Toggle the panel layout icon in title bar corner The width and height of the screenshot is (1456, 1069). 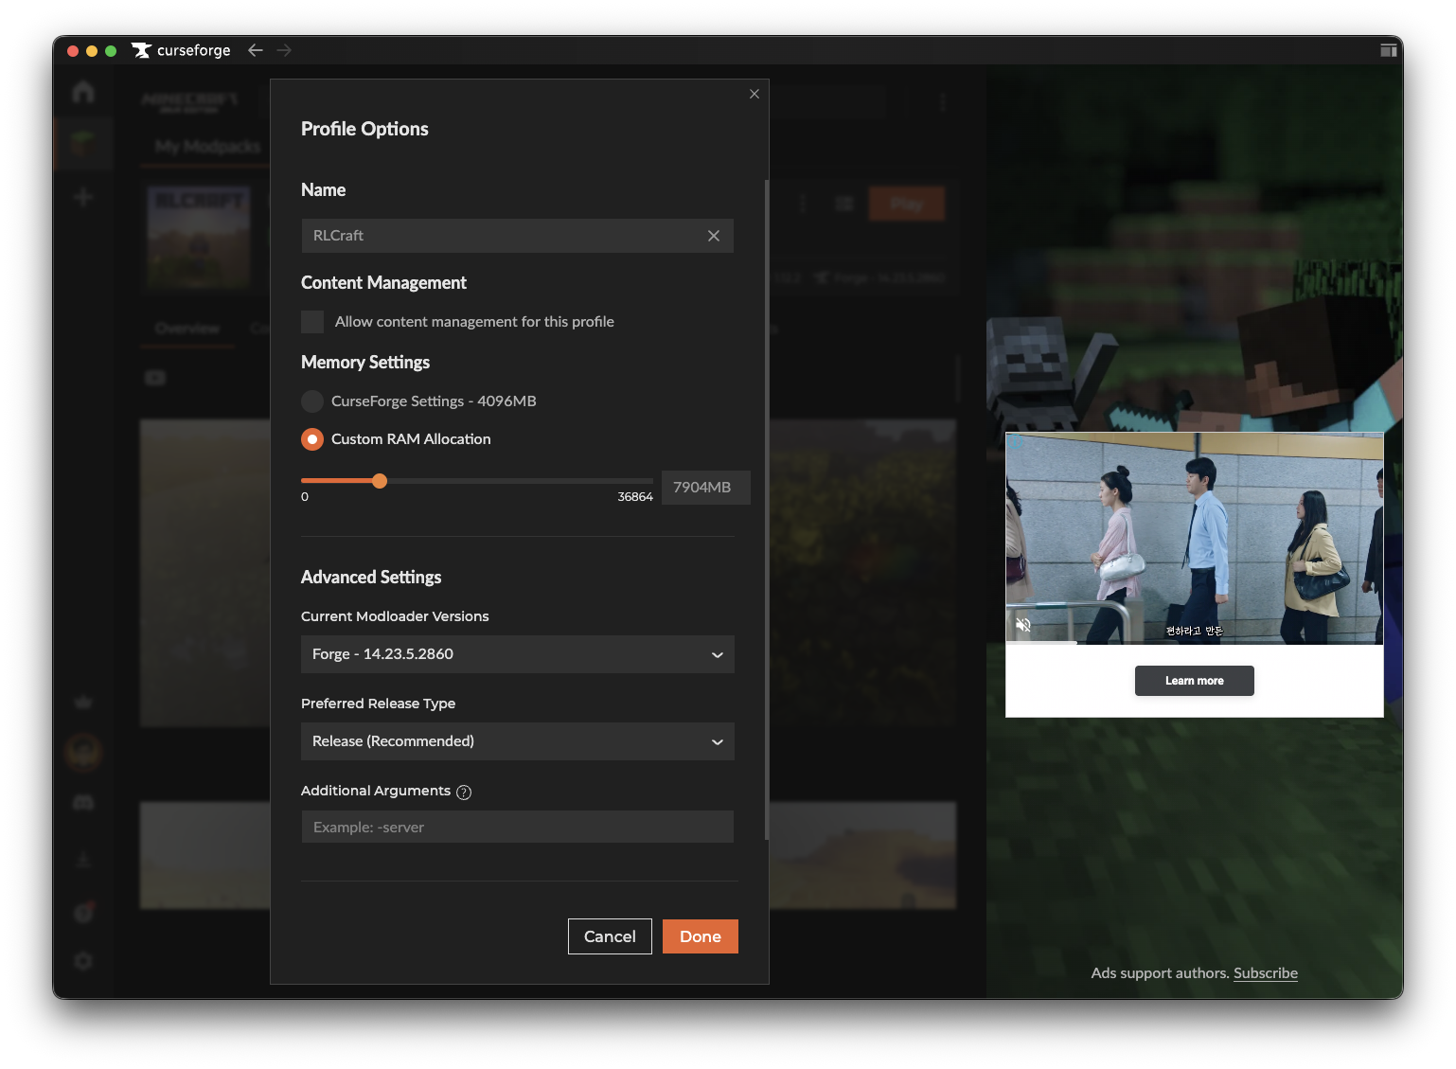tap(1389, 50)
